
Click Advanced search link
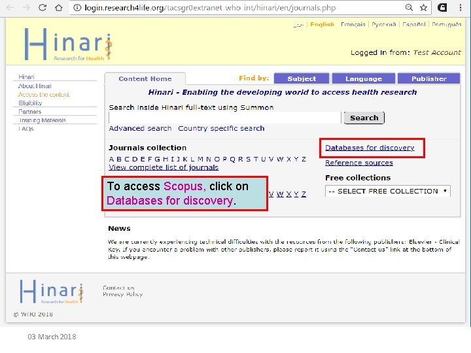click(140, 128)
